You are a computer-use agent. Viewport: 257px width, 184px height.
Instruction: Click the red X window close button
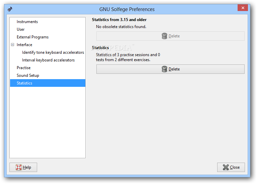click(243, 8)
